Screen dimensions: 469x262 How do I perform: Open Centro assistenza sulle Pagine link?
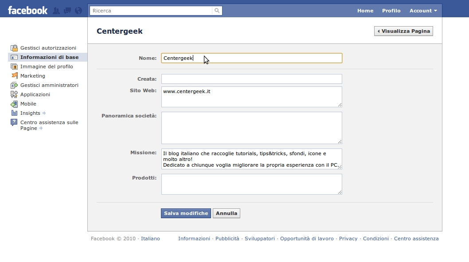tap(49, 125)
